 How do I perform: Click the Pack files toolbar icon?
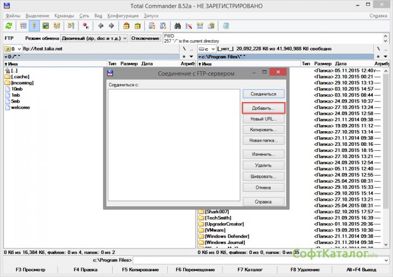click(126, 26)
